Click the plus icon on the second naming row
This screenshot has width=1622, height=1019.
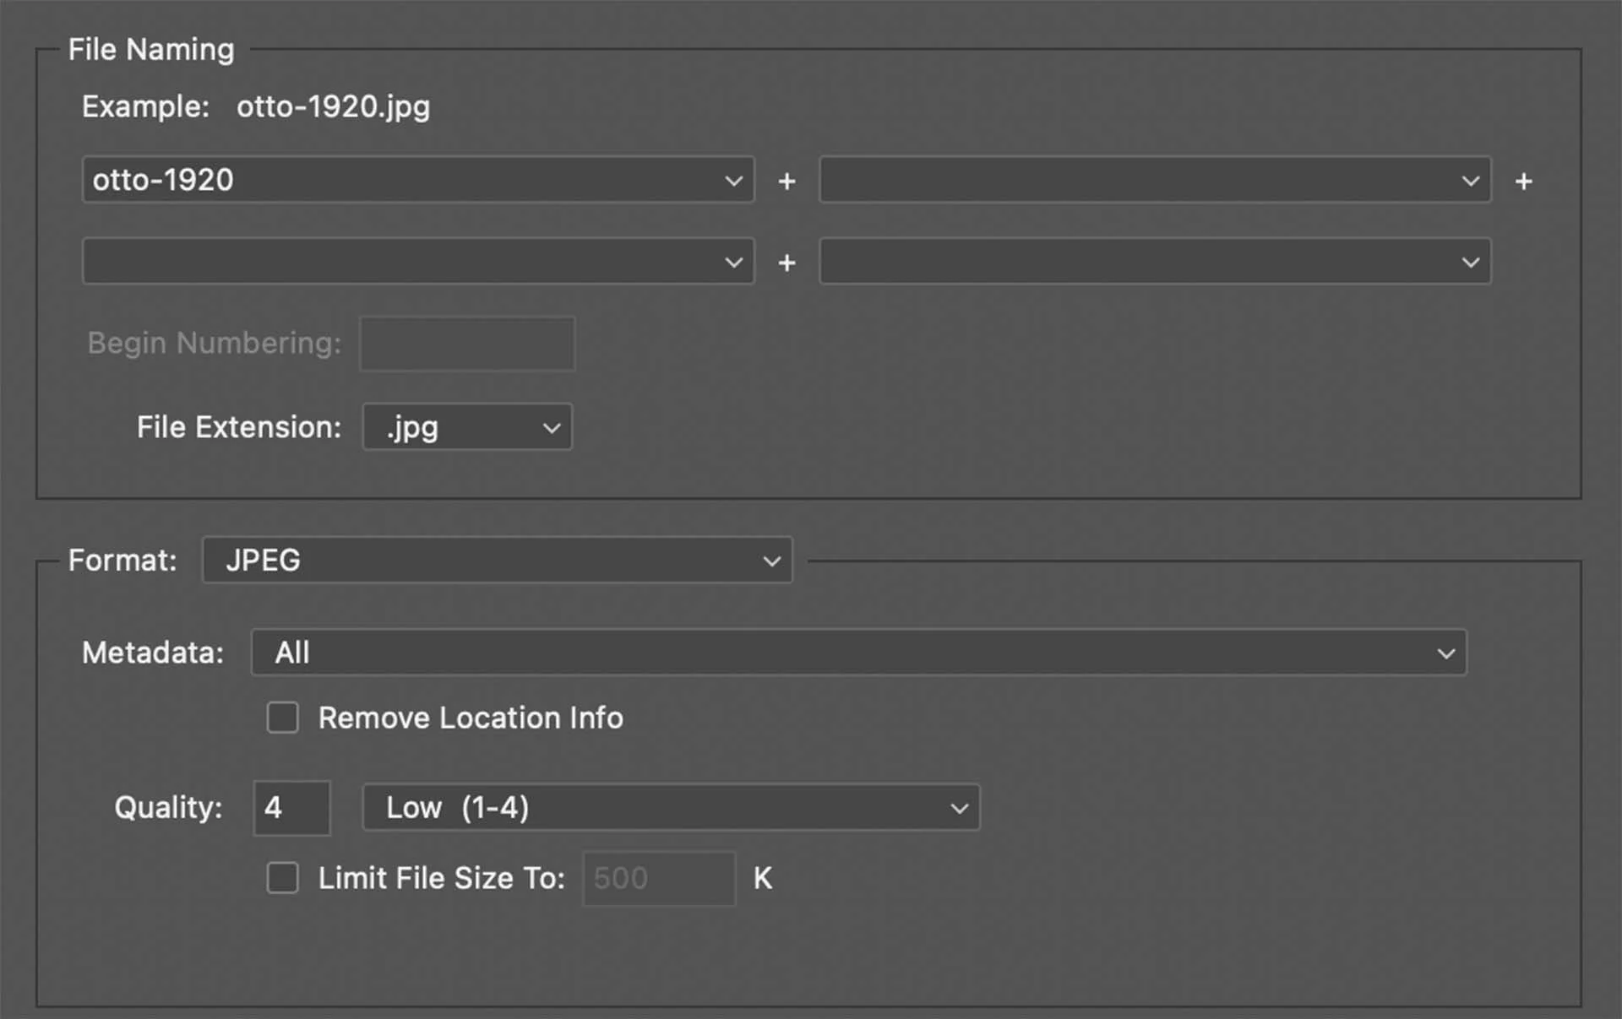[786, 263]
